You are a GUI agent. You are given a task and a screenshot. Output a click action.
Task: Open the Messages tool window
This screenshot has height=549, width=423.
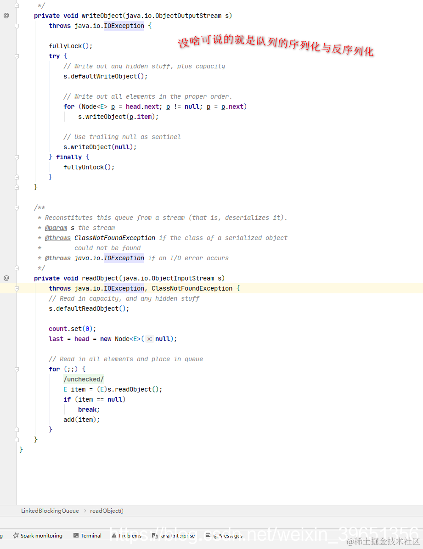click(224, 535)
